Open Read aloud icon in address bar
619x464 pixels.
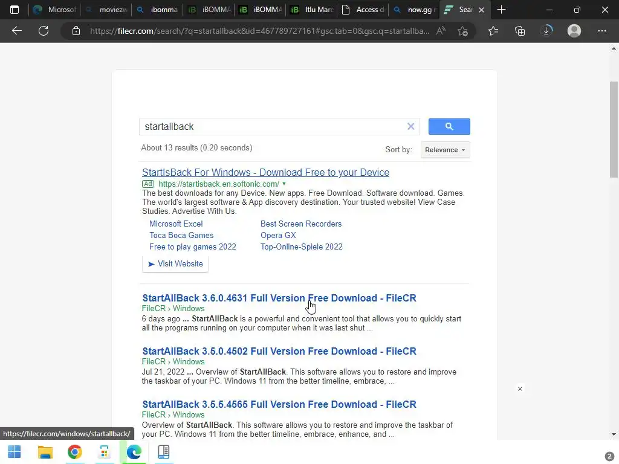441,31
